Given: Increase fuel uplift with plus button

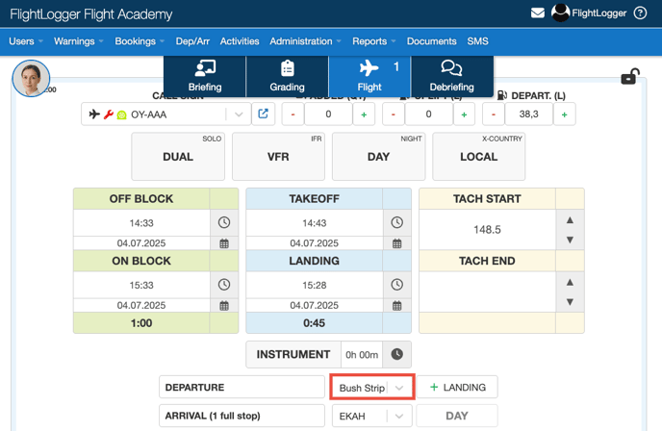Looking at the screenshot, I should click(464, 114).
